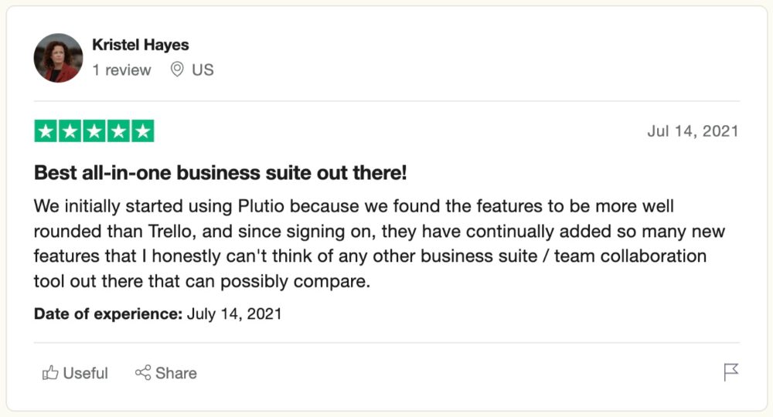
Task: Click the location pin icon beside US
Action: click(x=177, y=69)
